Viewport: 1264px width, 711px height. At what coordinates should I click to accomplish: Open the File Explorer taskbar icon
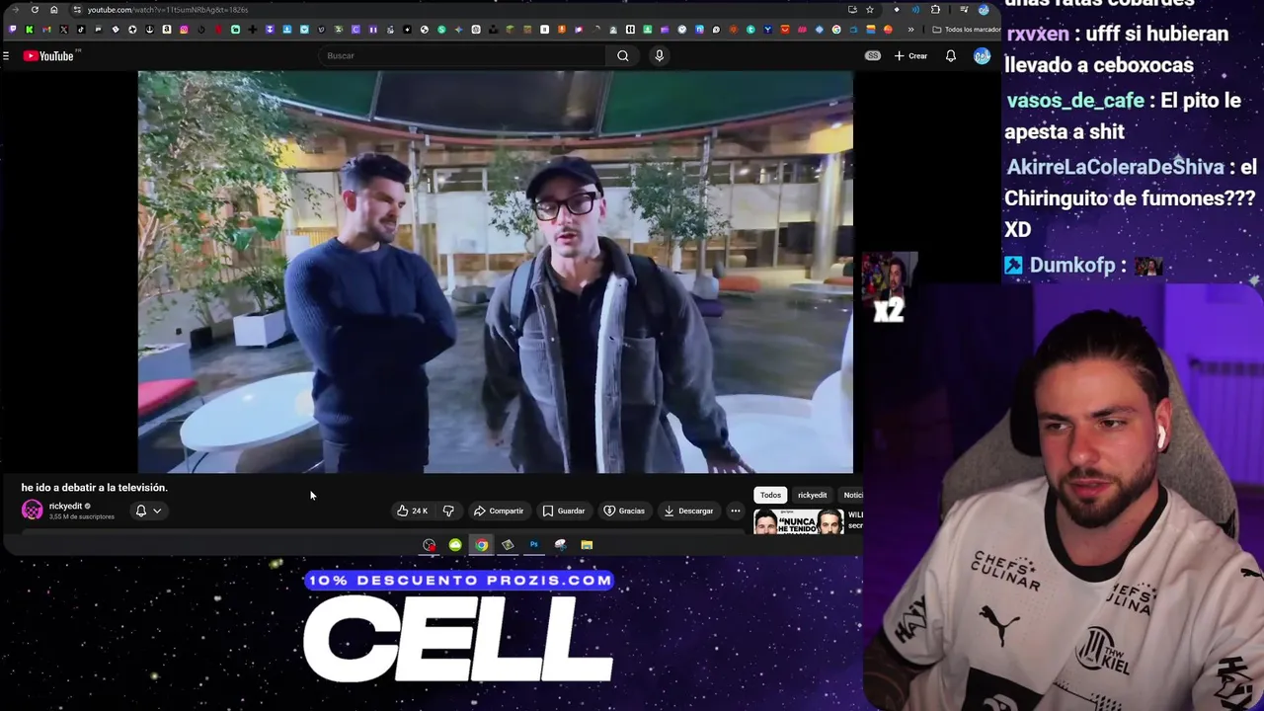point(587,545)
